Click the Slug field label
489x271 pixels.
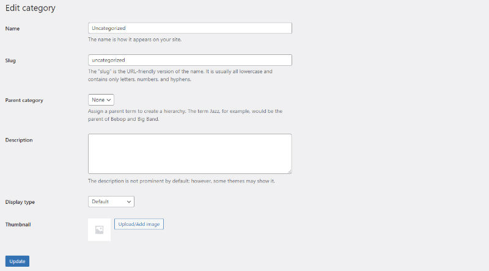click(x=10, y=60)
